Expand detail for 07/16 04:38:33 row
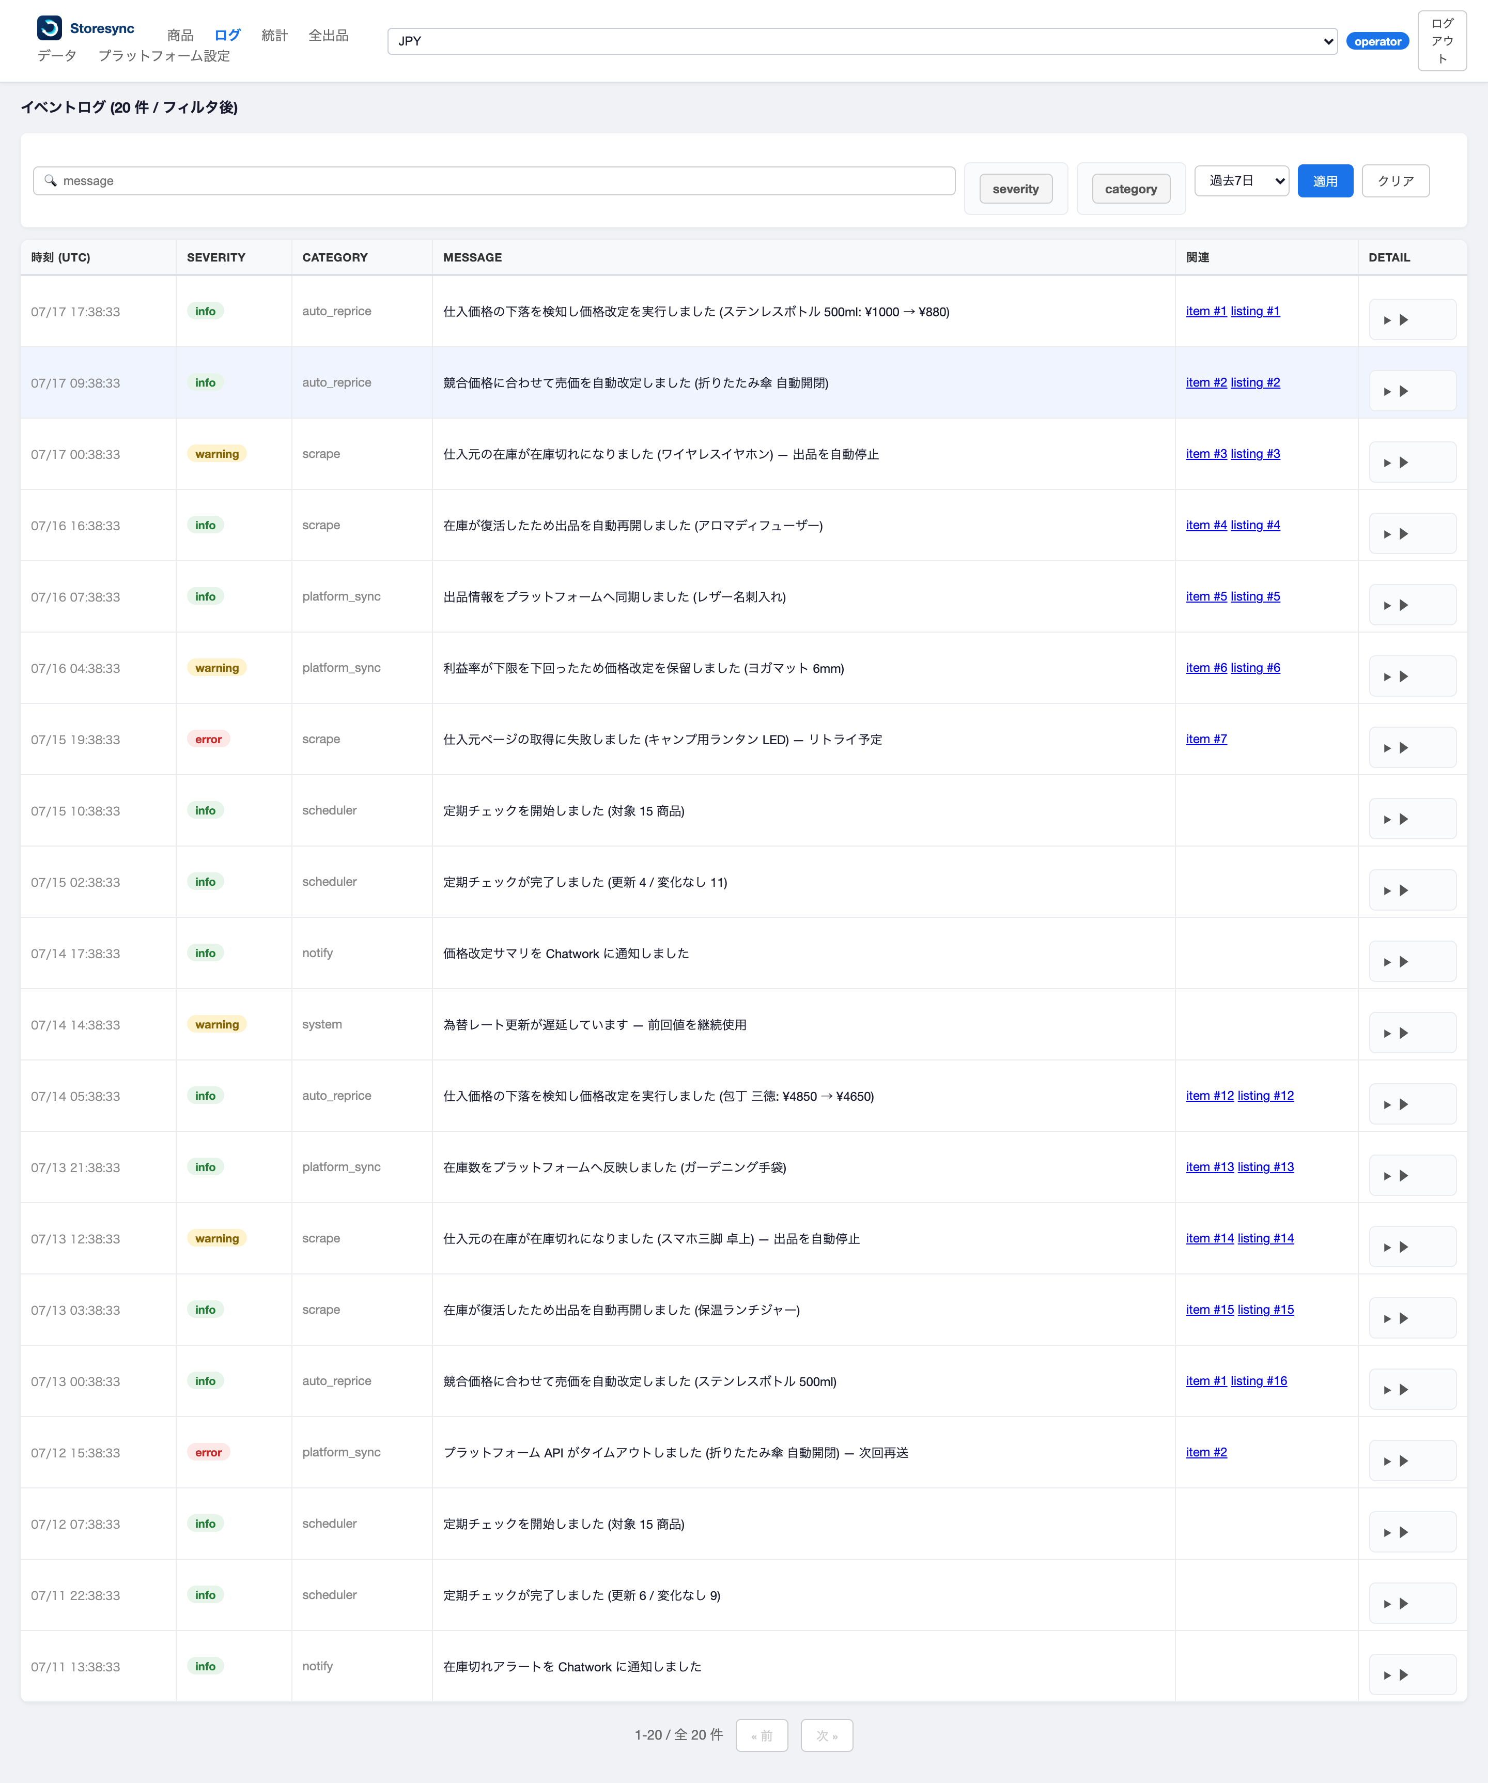Viewport: 1488px width, 1783px height. coord(1413,677)
